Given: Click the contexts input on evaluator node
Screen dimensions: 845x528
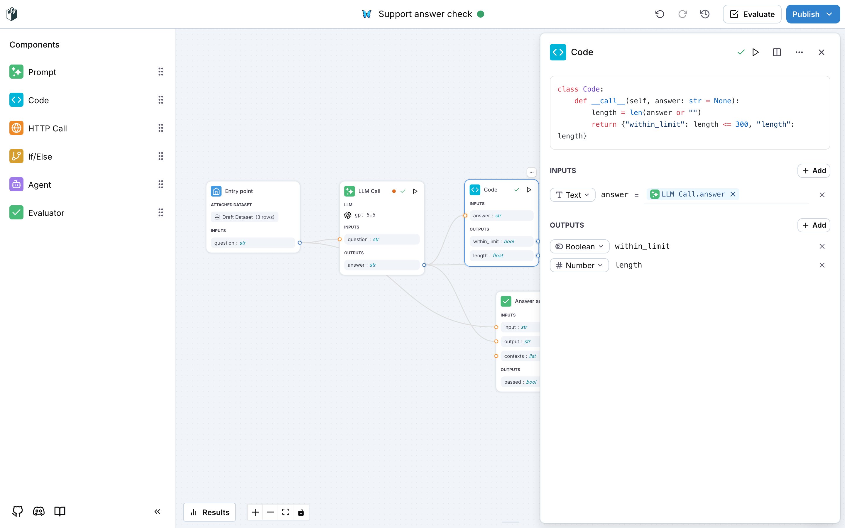Looking at the screenshot, I should coord(520,356).
